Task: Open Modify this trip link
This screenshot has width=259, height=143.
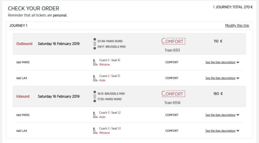Action: 237,26
